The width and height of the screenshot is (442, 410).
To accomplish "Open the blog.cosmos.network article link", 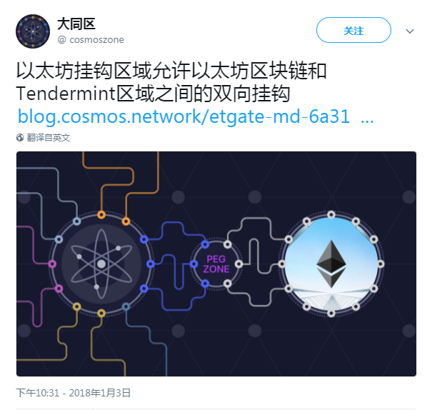I will (x=184, y=116).
